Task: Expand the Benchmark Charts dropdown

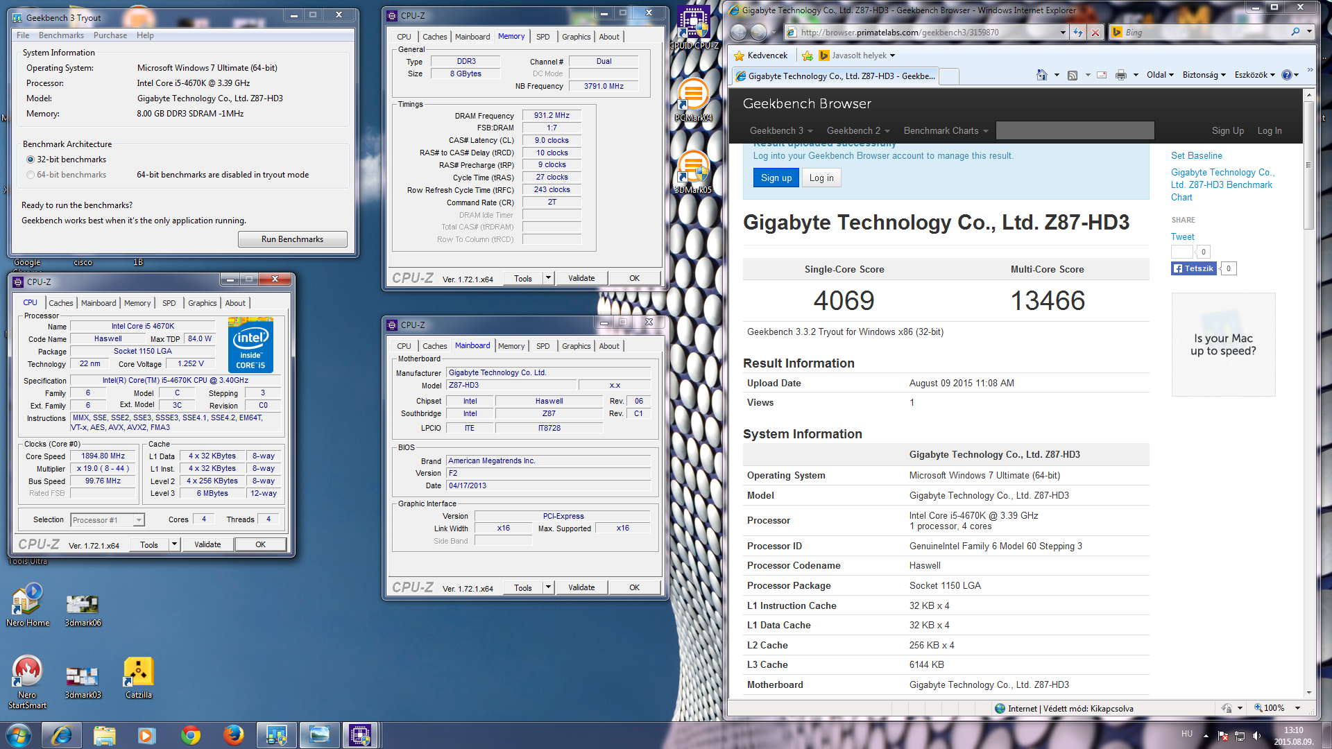Action: point(946,130)
